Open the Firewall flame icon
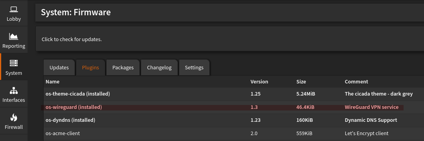Screen dimensions: 424x141 pos(13,117)
